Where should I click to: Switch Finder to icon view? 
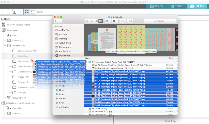[87, 21]
